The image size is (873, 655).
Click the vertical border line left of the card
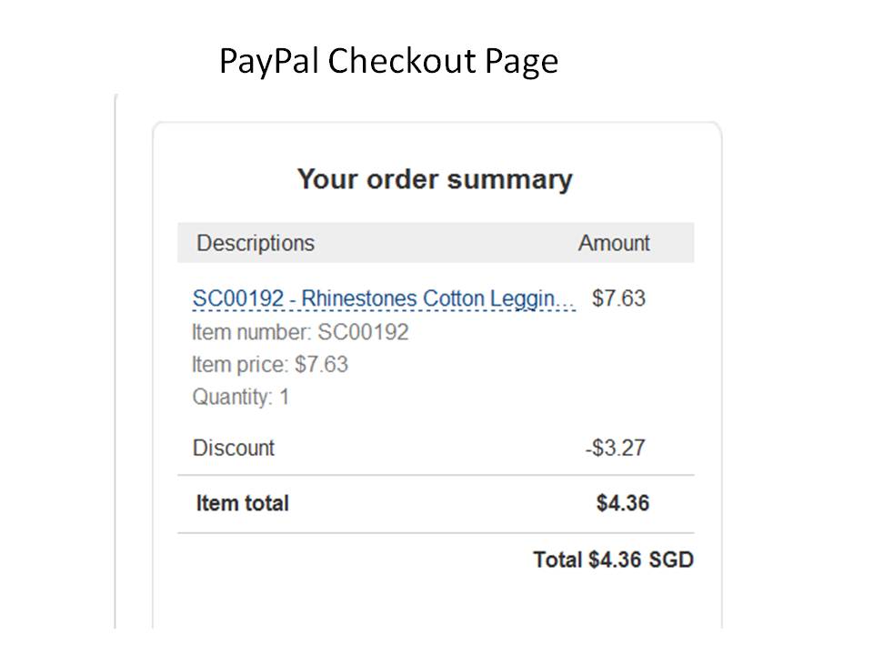tap(115, 364)
